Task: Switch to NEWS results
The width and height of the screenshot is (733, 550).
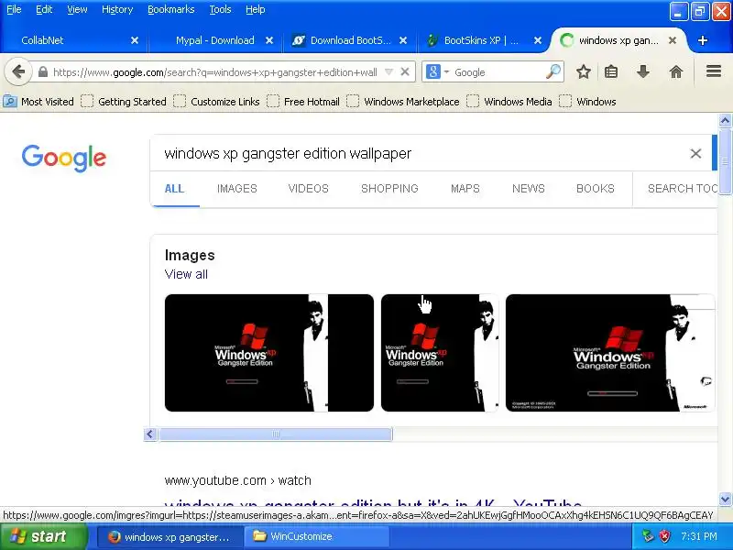Action: point(529,189)
